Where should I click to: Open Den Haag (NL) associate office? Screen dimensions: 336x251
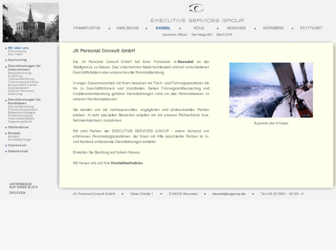point(202,35)
